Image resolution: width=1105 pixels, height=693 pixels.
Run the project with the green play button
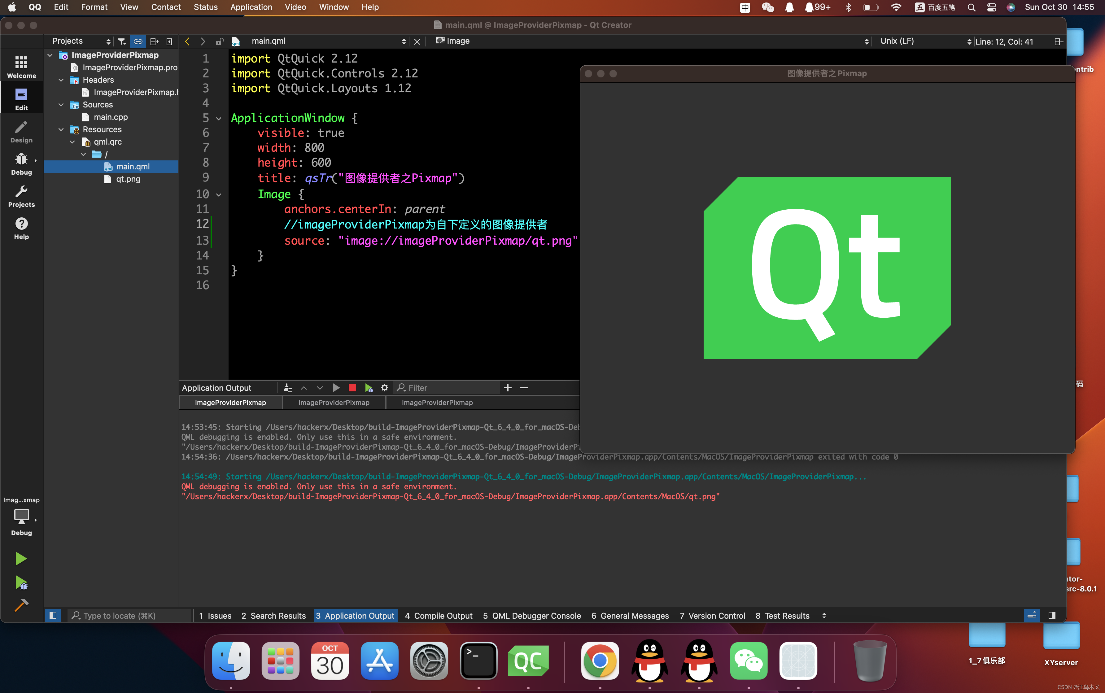21,558
